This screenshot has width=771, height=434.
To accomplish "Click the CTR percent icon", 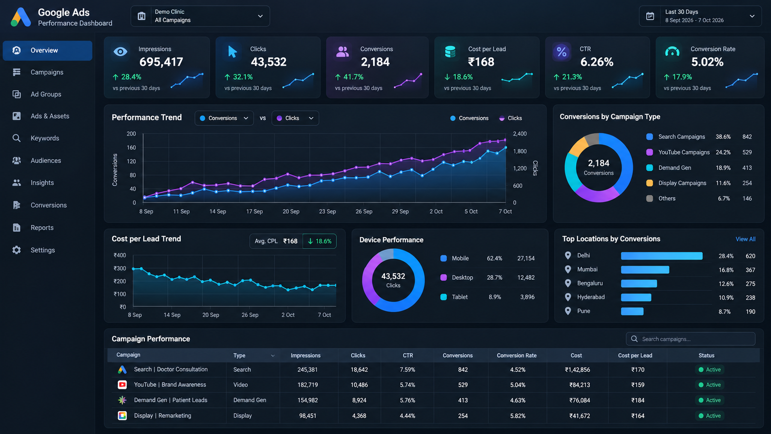I will [x=561, y=52].
